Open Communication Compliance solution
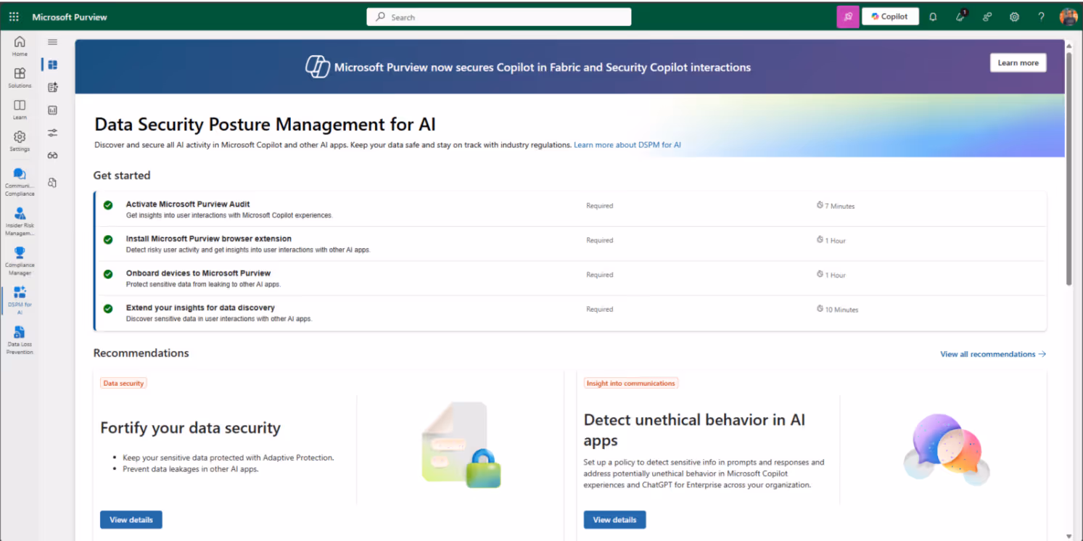This screenshot has height=541, width=1083. [20, 182]
